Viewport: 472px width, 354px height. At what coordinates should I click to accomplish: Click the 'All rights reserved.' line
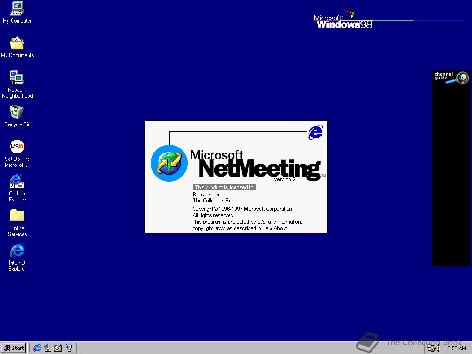coord(213,216)
